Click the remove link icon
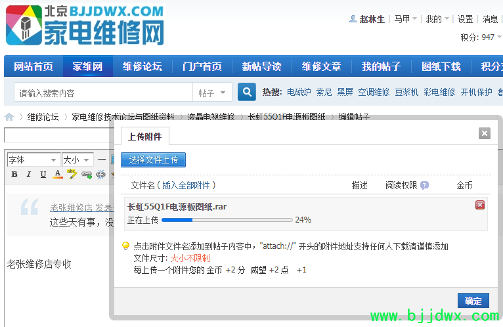This screenshot has height=327, width=503. [x=100, y=175]
